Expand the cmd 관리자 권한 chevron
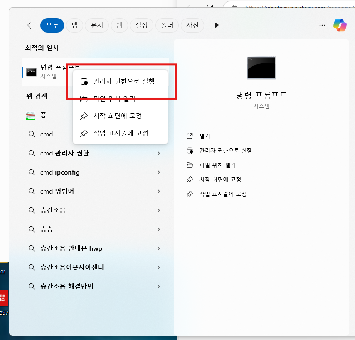Image resolution: width=355 pixels, height=340 pixels. (x=158, y=153)
